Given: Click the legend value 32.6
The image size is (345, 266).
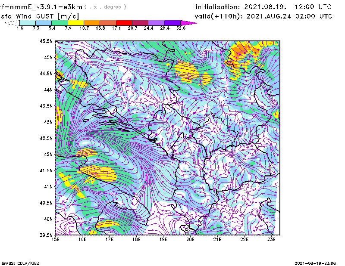Looking at the screenshot, I should click(x=181, y=28).
